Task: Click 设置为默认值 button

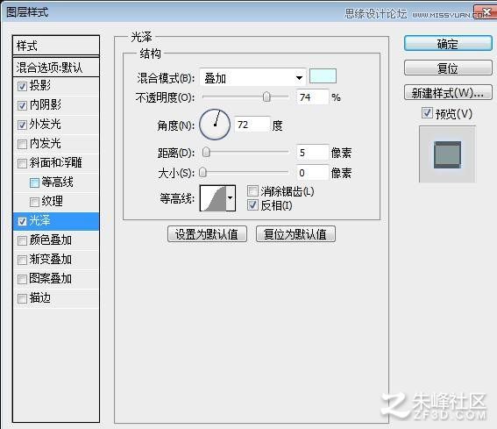Action: click(x=207, y=234)
